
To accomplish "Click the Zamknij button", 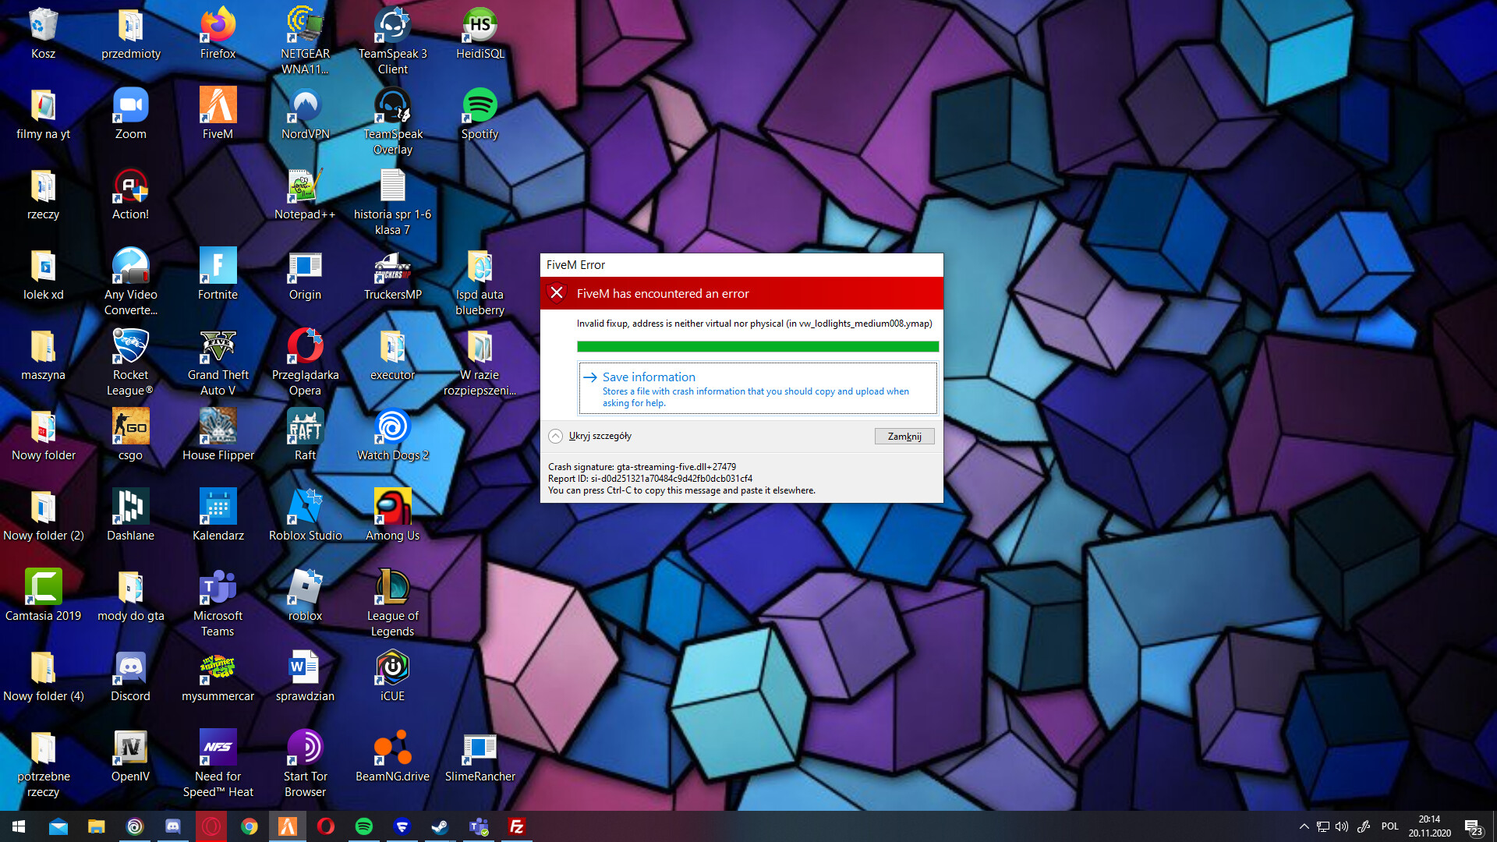I will [904, 437].
